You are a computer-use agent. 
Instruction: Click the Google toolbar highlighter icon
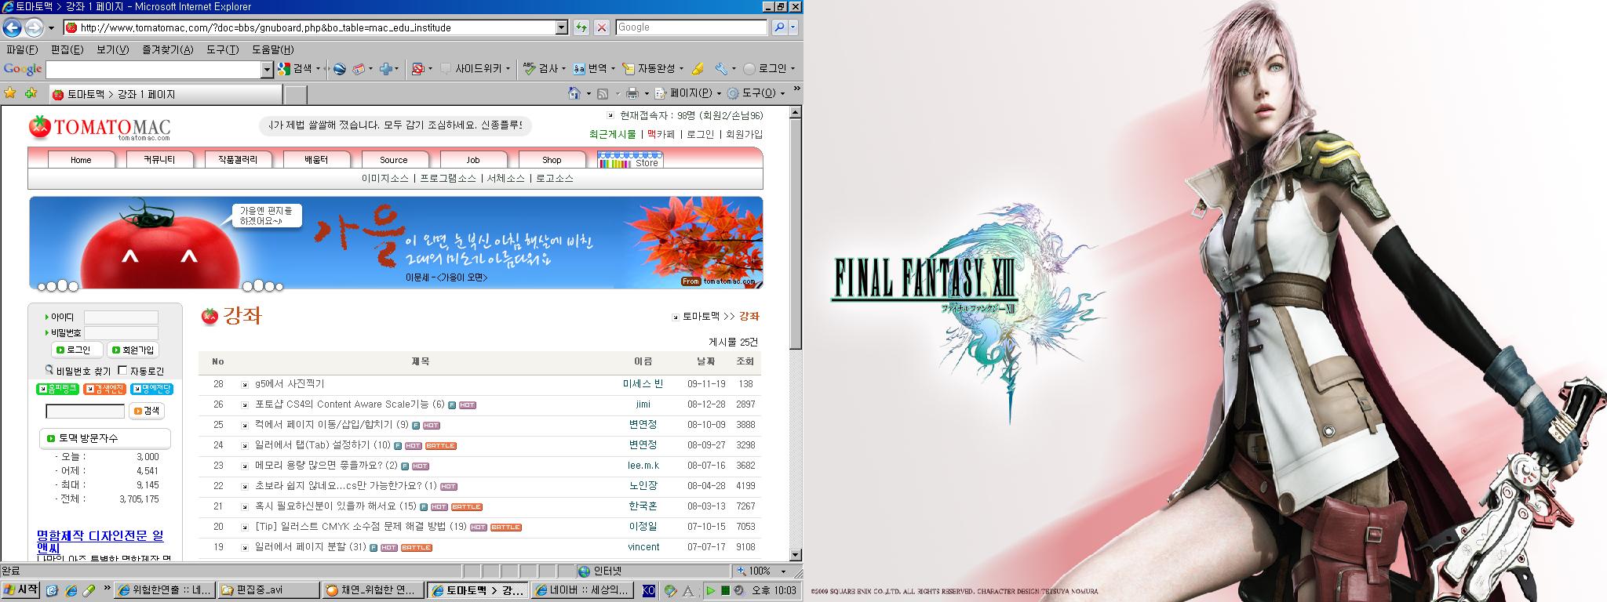(698, 69)
